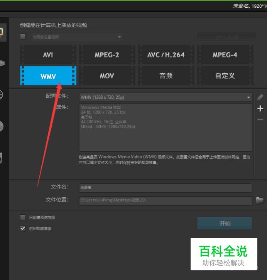Click the 创建能在计算机上播放的视频 heading
This screenshot has width=267, height=280.
click(x=54, y=25)
